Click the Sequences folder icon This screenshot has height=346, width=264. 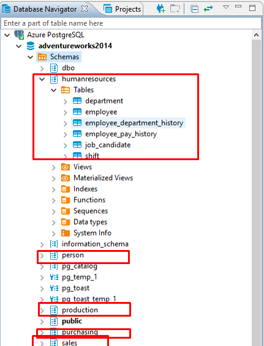point(65,211)
